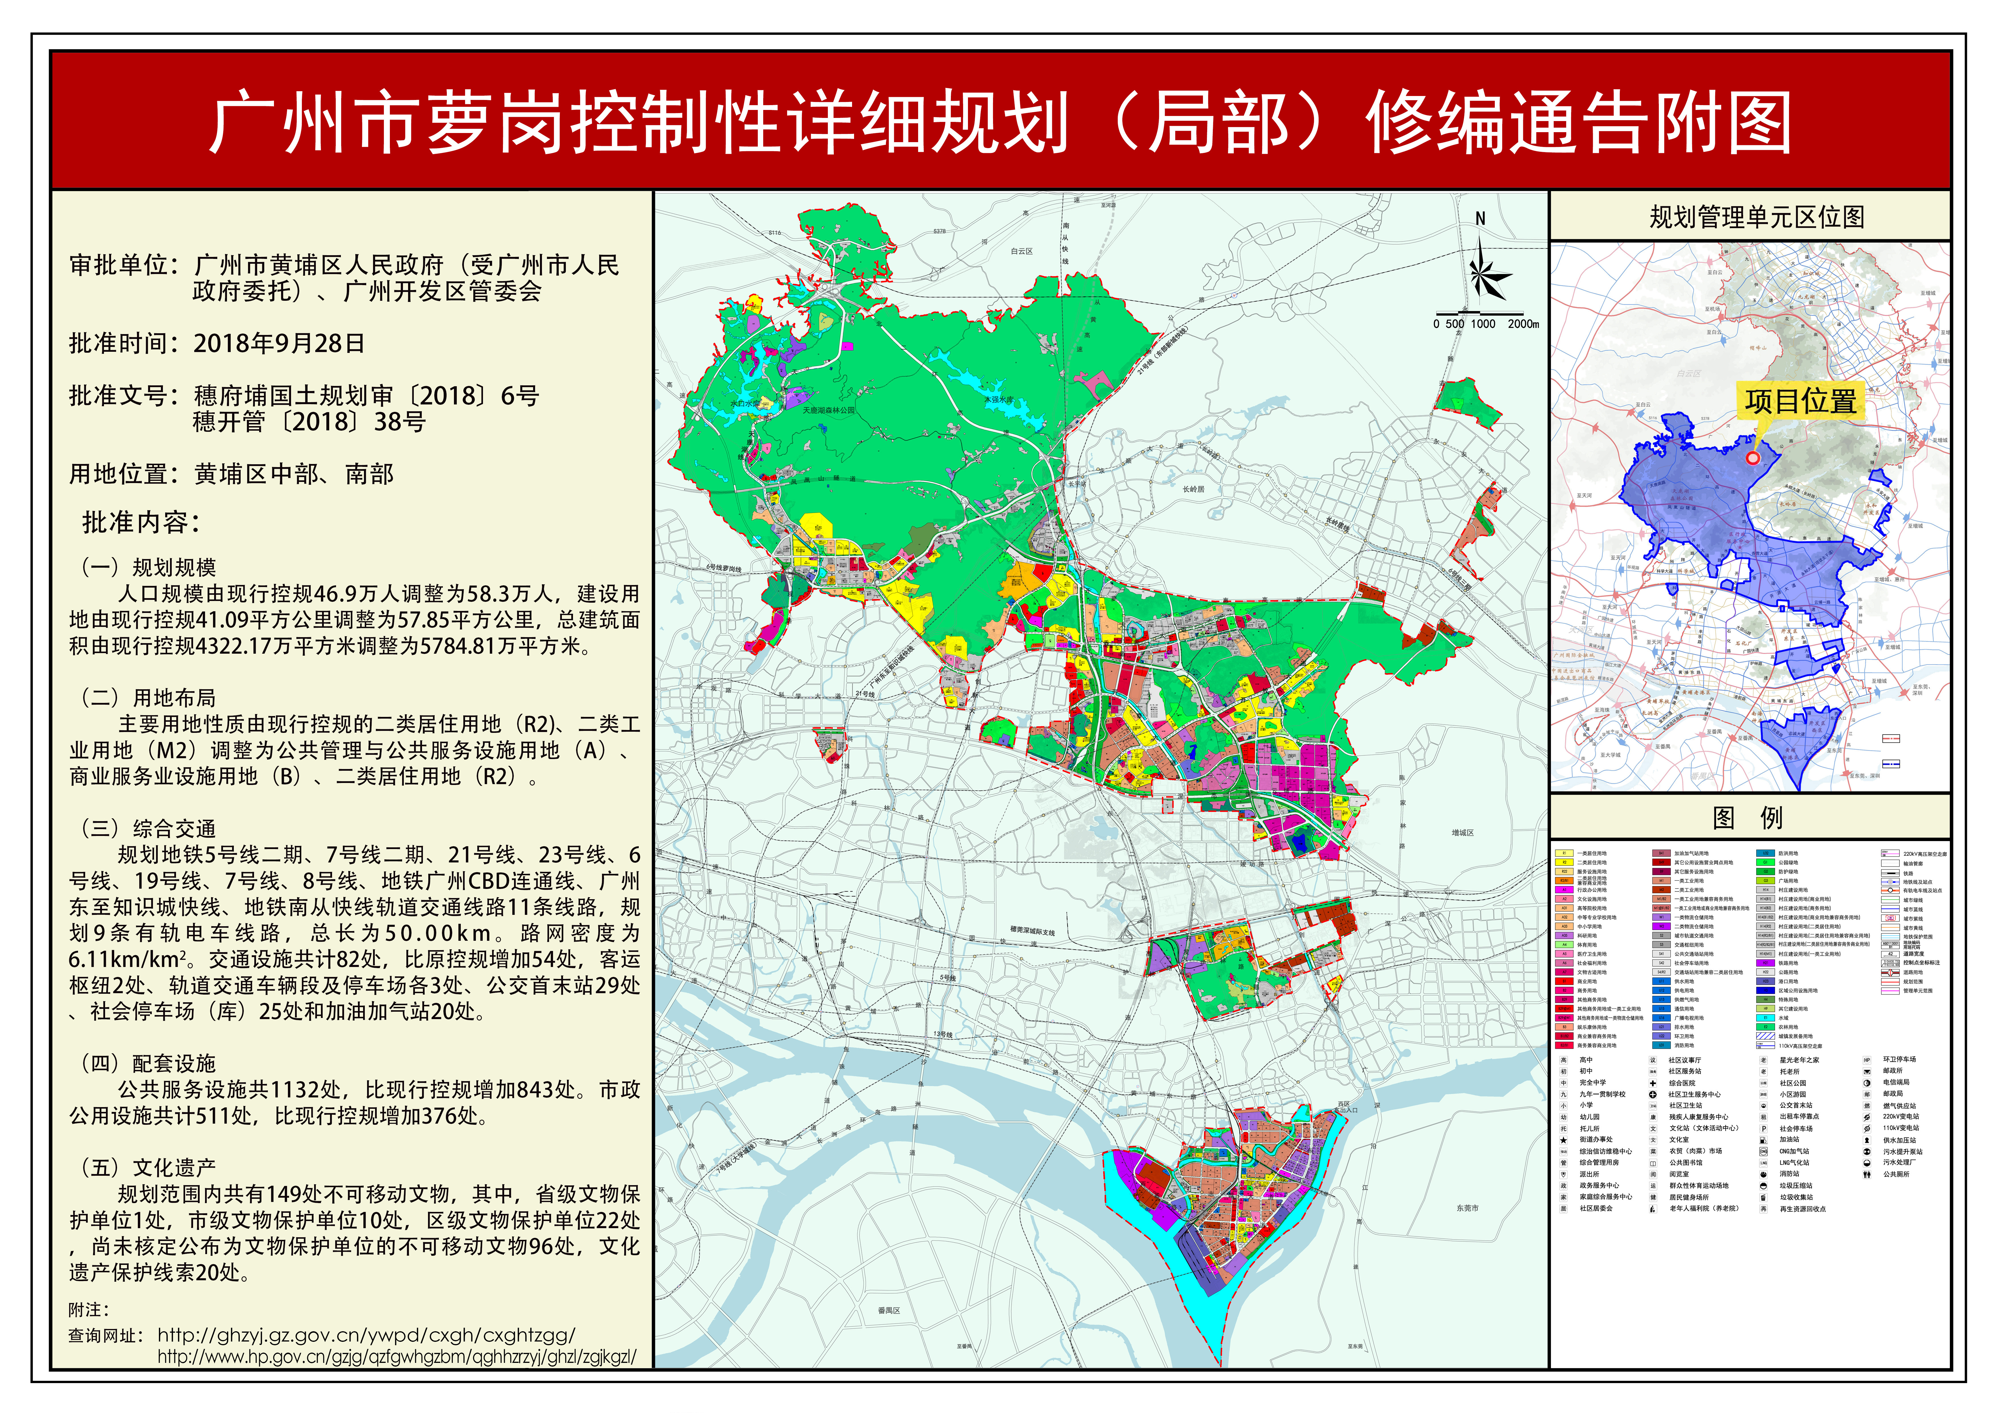Screen dimensions: 1998x1413
Task: Click the R2 二类居住用地 yellow swatch
Action: 1565,863
